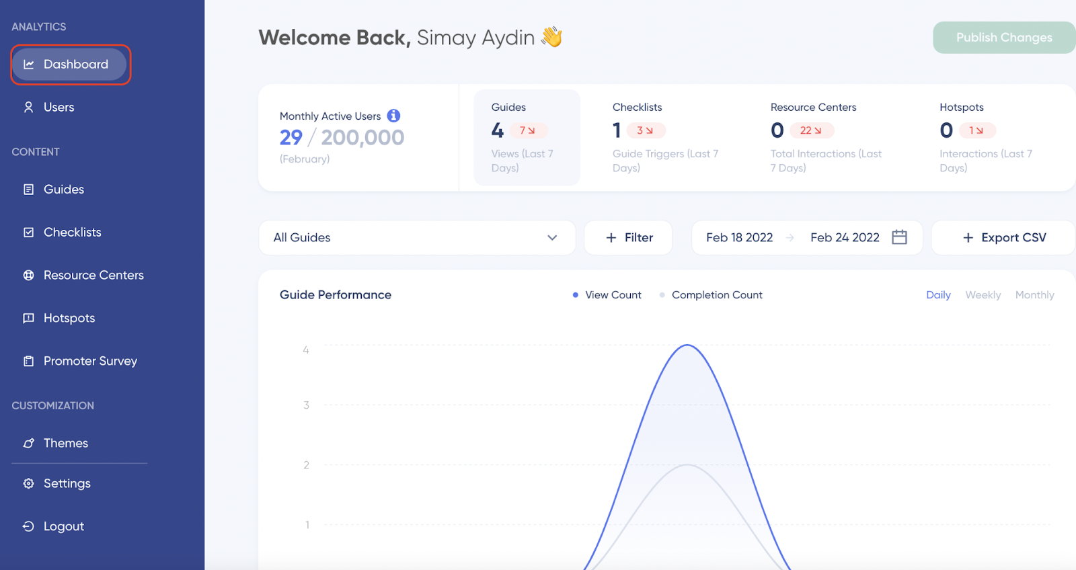Click the plus icon in Filter button
The height and width of the screenshot is (570, 1076).
point(611,238)
